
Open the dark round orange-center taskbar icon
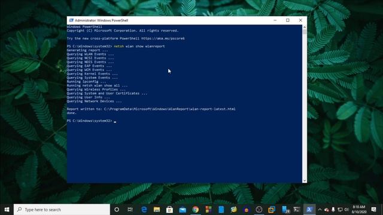[x=246, y=210]
